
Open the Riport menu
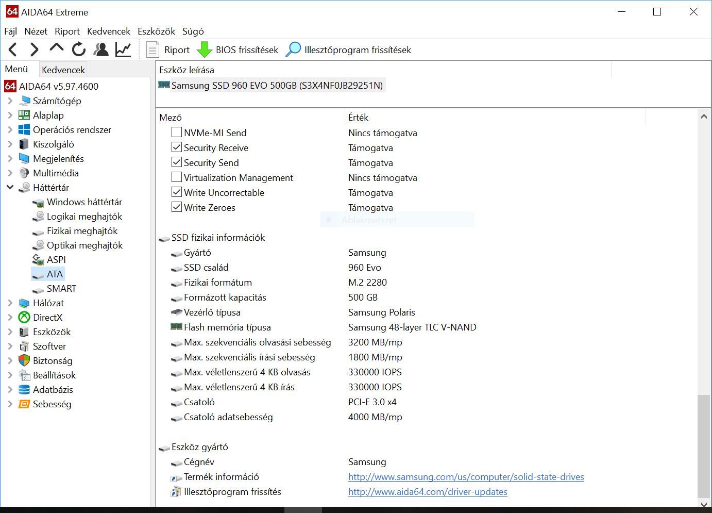(x=67, y=31)
